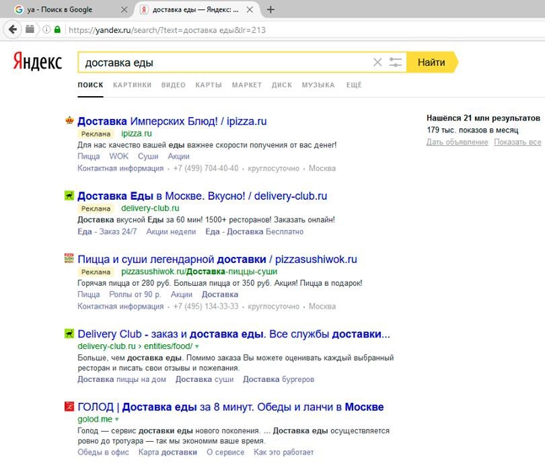Close the Yandex search tab
This screenshot has width=545, height=466.
point(250,9)
